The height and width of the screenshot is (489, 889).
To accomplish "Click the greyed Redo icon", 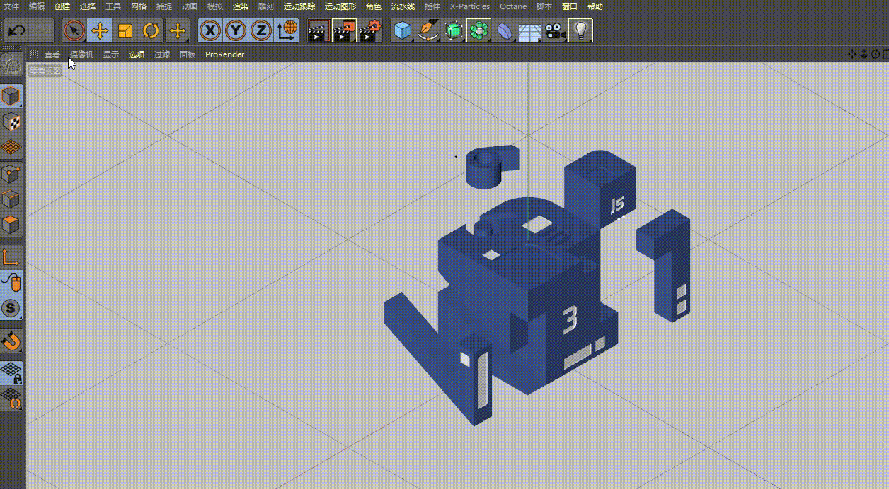I will [x=42, y=30].
